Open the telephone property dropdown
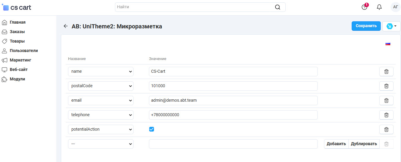 point(101,115)
